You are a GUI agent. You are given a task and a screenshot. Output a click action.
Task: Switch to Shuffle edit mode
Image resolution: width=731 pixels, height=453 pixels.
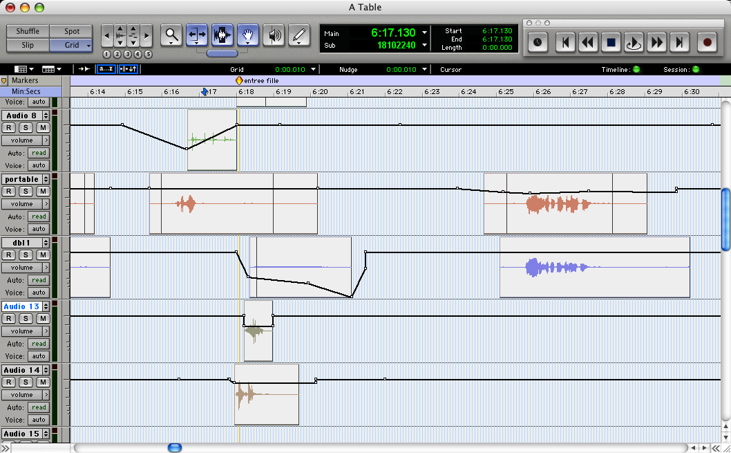click(x=28, y=31)
